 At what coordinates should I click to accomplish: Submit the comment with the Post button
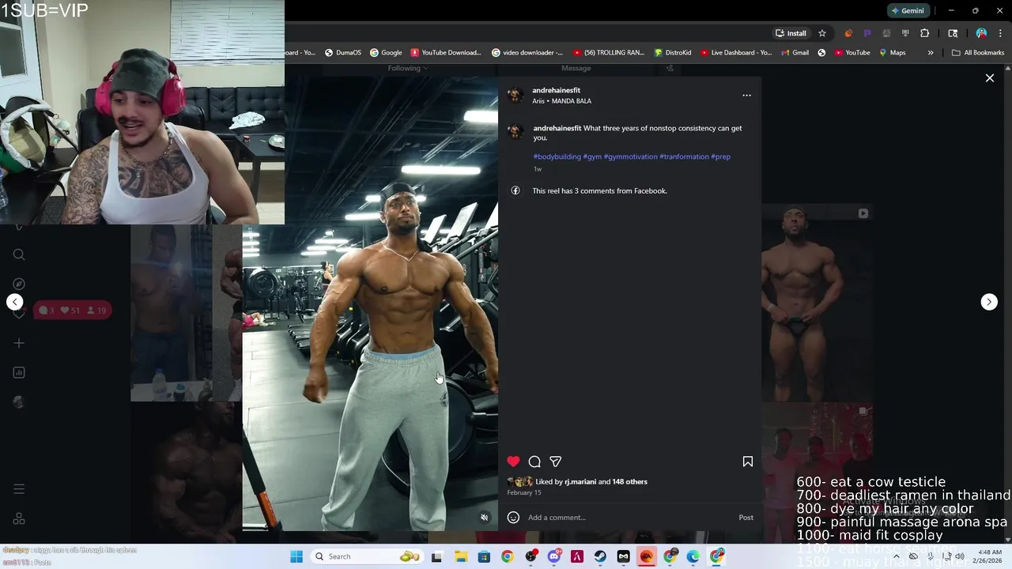coord(746,518)
